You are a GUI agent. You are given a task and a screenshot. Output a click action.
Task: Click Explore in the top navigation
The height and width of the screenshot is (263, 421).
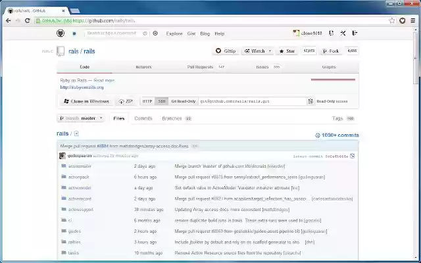(174, 34)
